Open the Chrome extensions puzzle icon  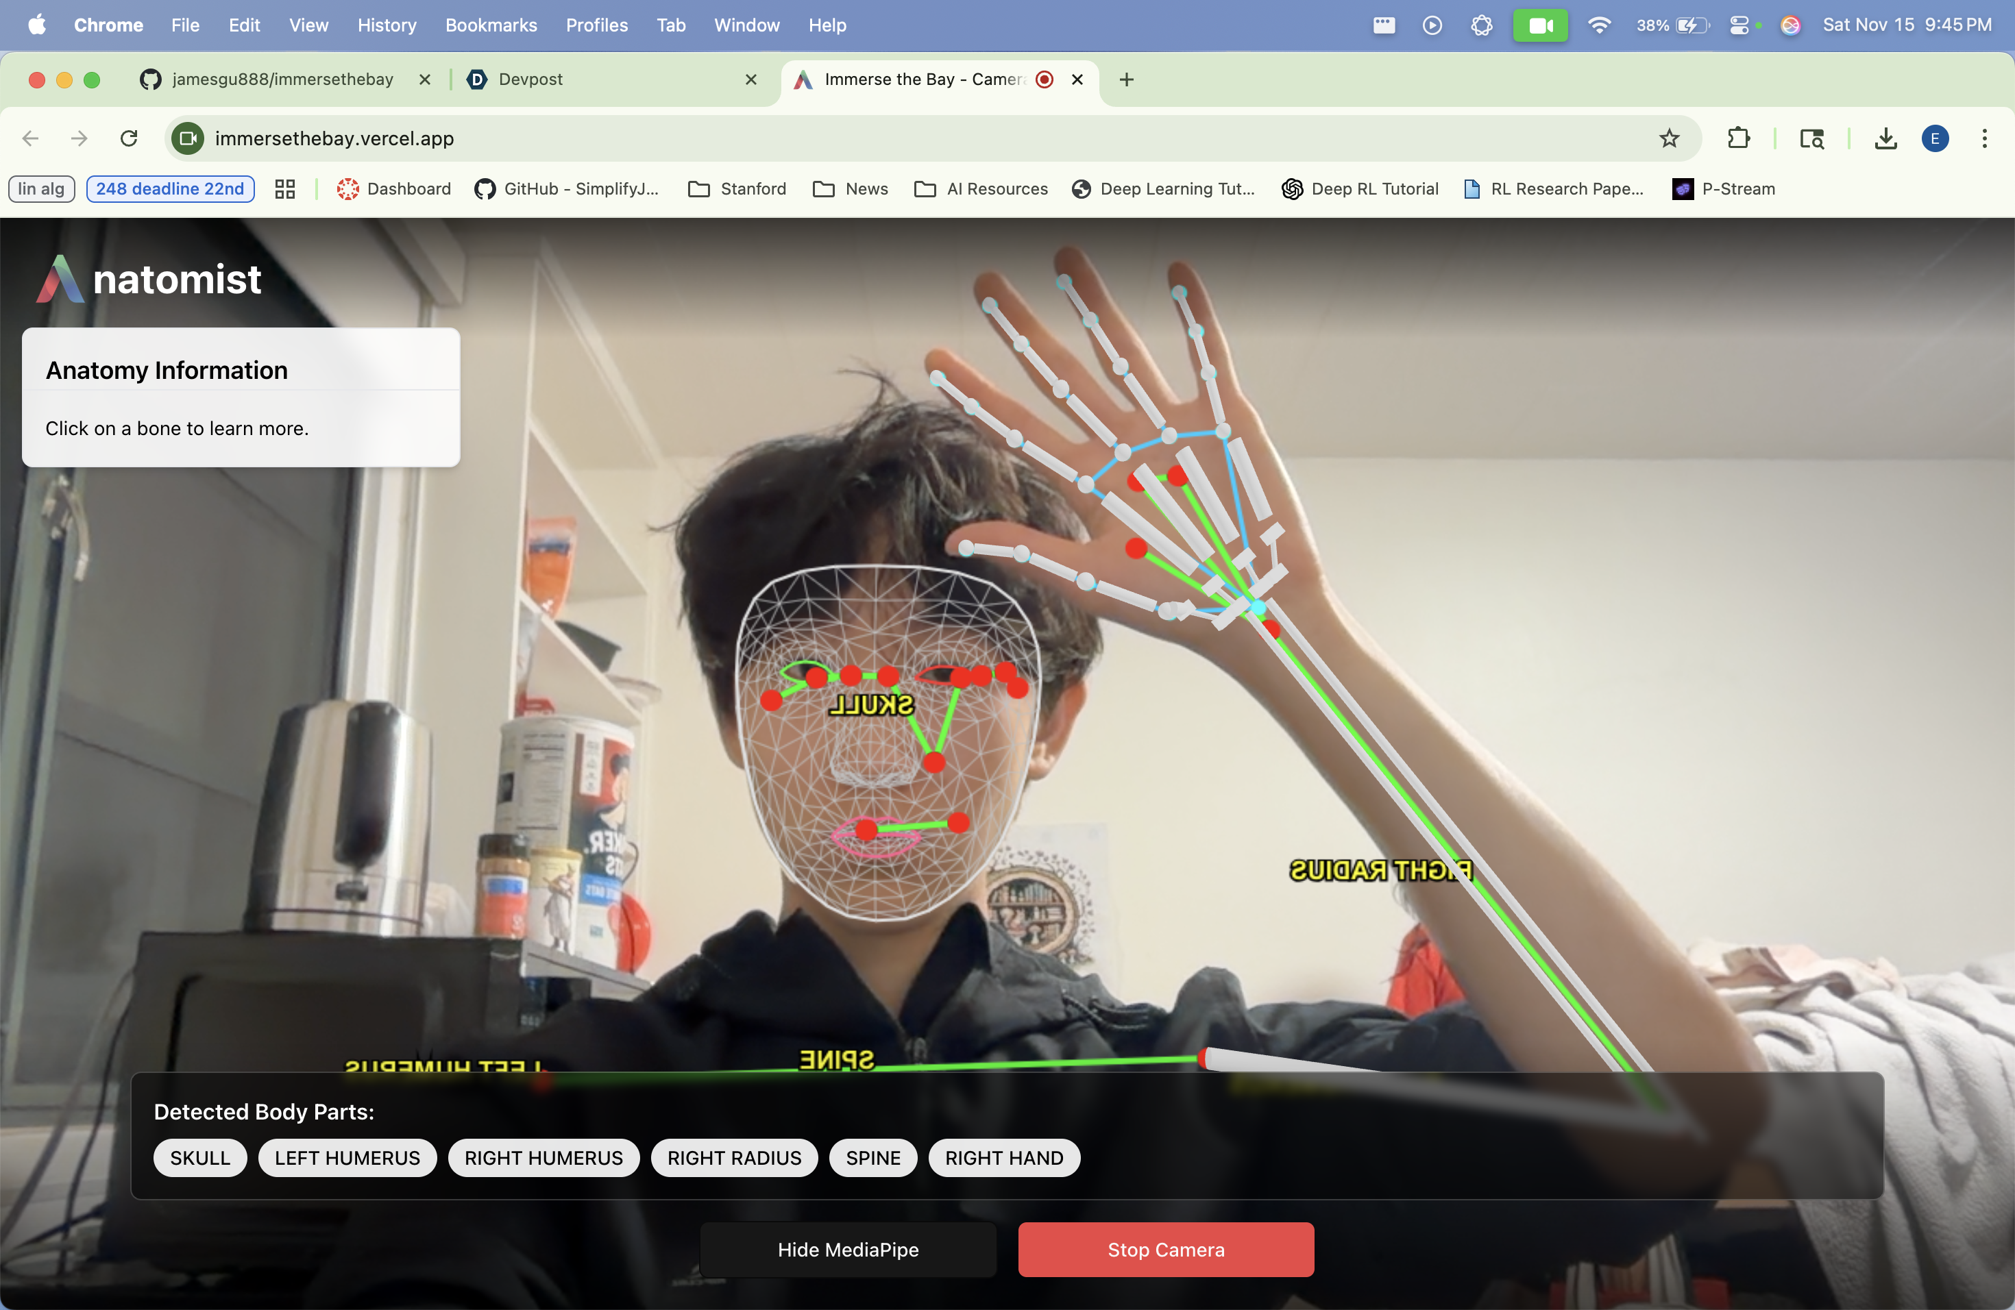pos(1738,138)
